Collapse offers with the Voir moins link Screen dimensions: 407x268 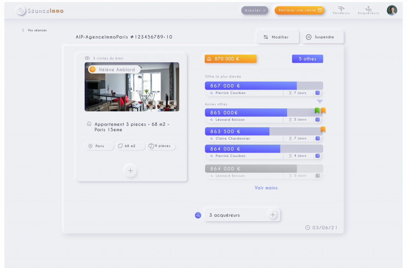266,188
